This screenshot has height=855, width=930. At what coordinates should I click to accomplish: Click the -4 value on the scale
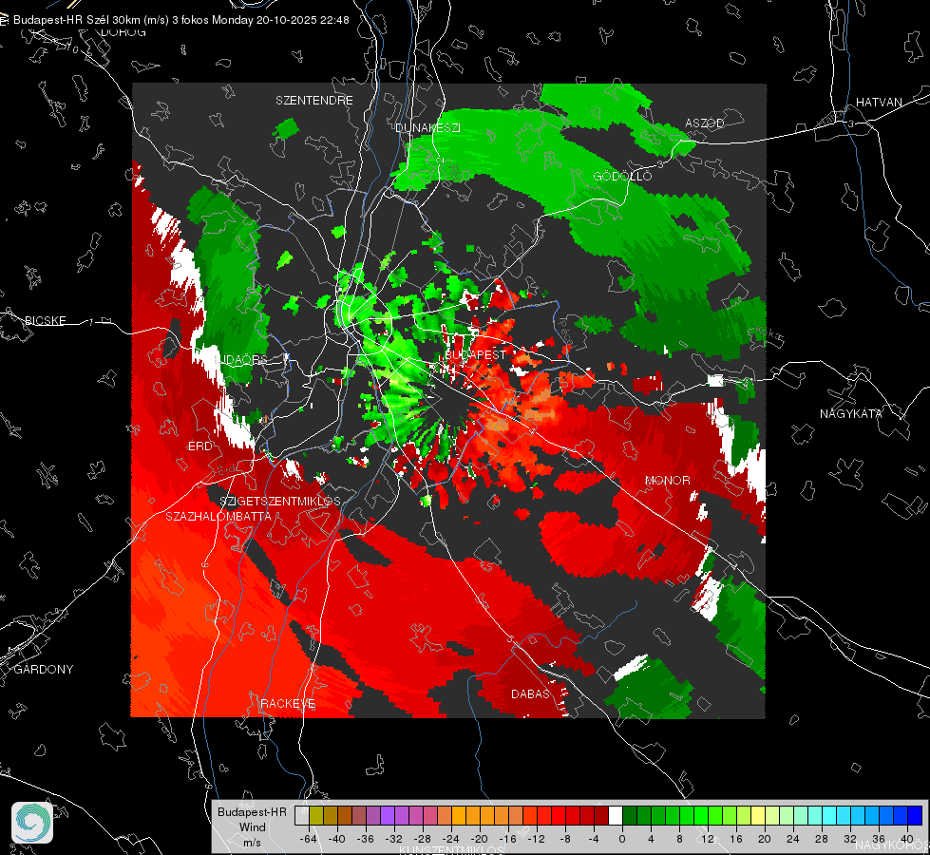(x=594, y=839)
